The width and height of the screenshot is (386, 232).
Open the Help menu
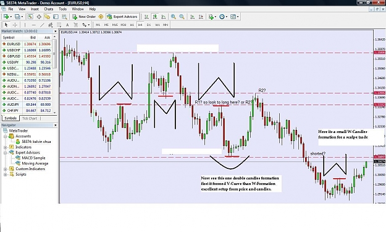click(93, 9)
